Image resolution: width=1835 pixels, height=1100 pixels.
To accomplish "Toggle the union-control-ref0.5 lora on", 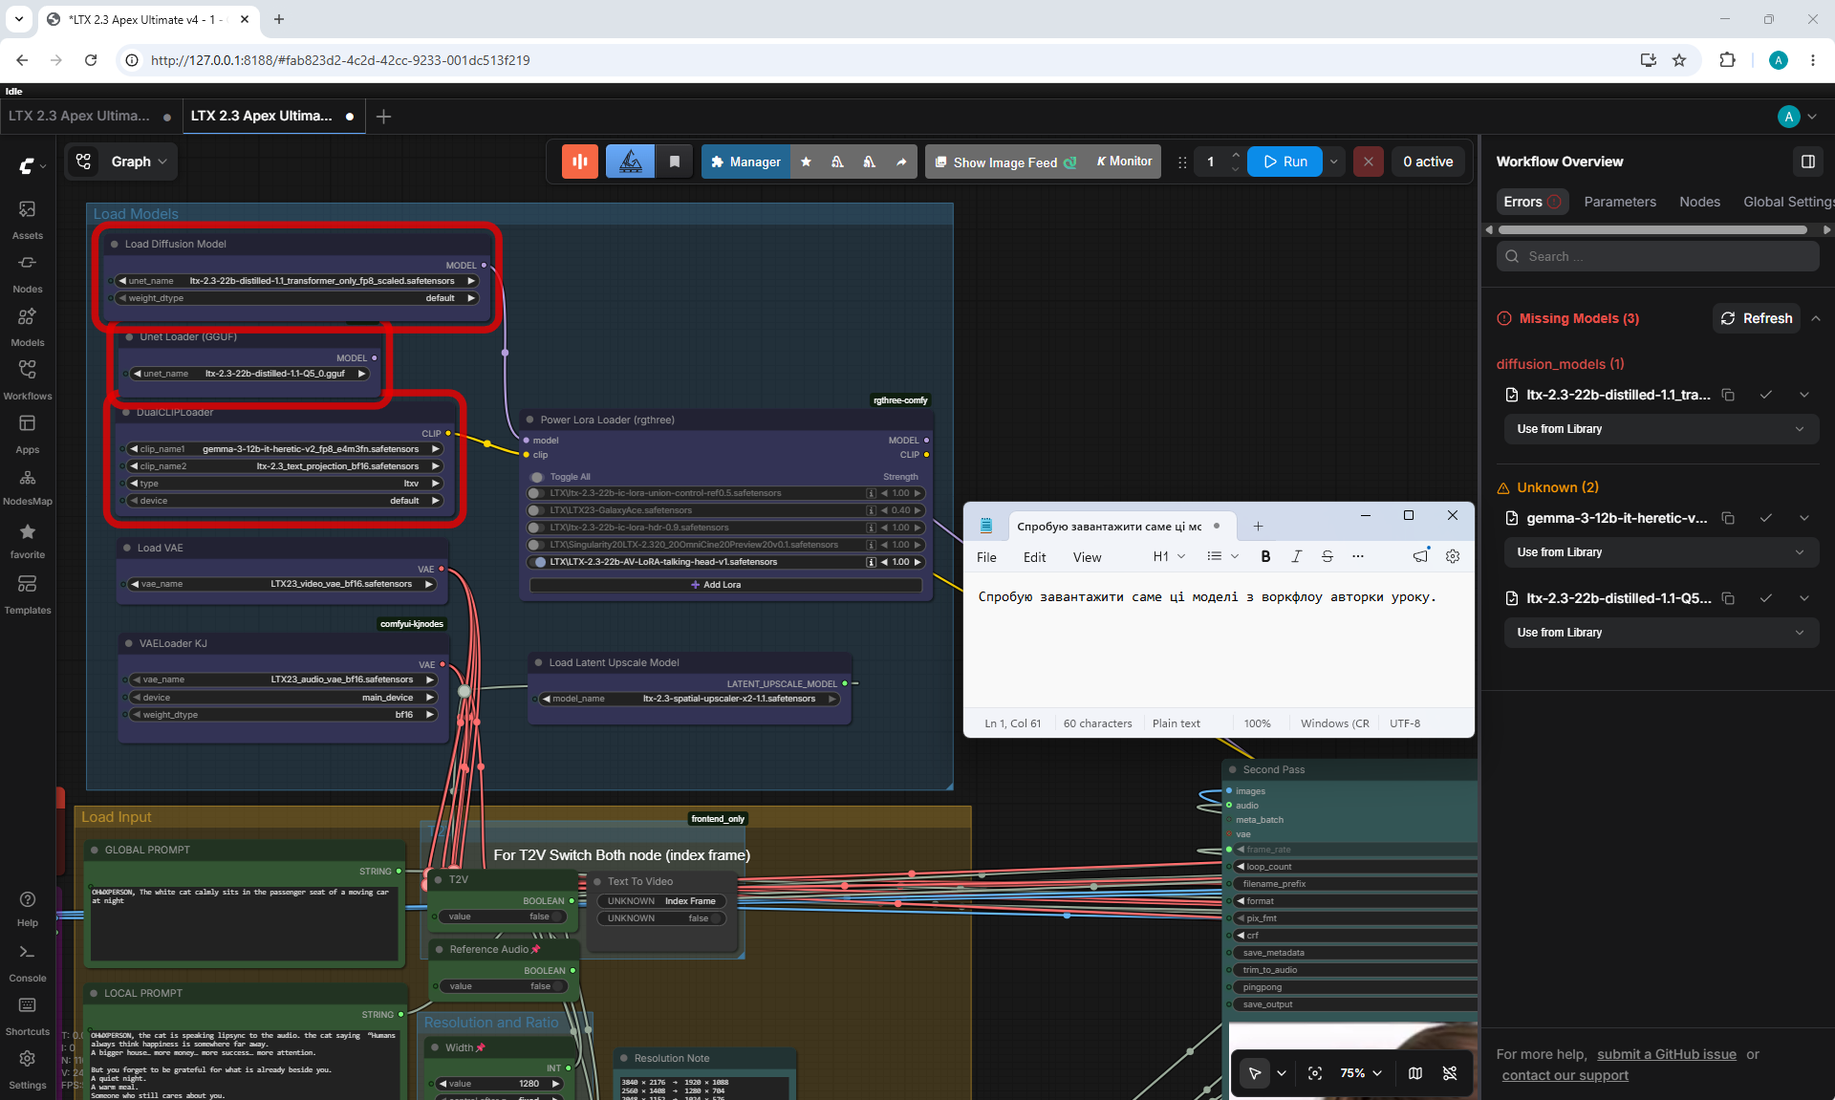I will click(x=537, y=493).
